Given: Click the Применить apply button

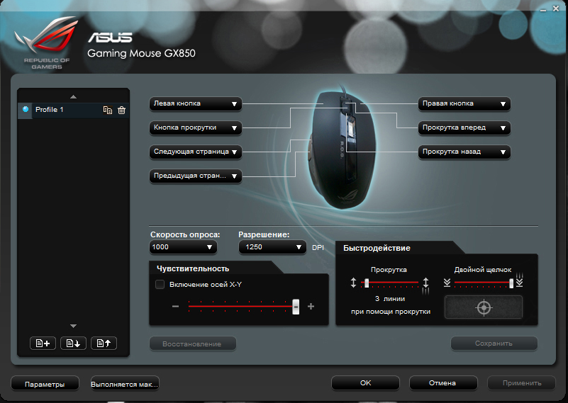Looking at the screenshot, I should coord(522,383).
